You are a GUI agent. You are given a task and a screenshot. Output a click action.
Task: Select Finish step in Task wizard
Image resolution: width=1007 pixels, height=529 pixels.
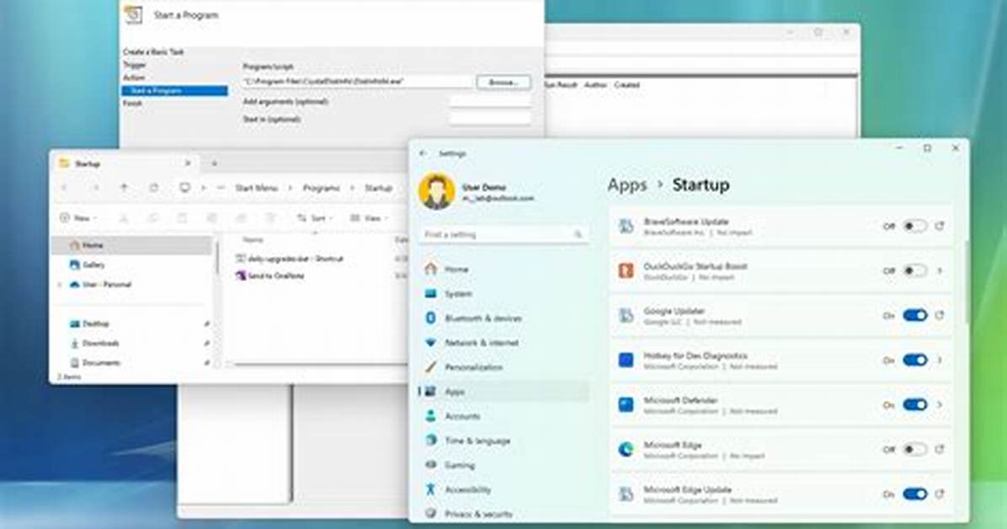[x=132, y=104]
